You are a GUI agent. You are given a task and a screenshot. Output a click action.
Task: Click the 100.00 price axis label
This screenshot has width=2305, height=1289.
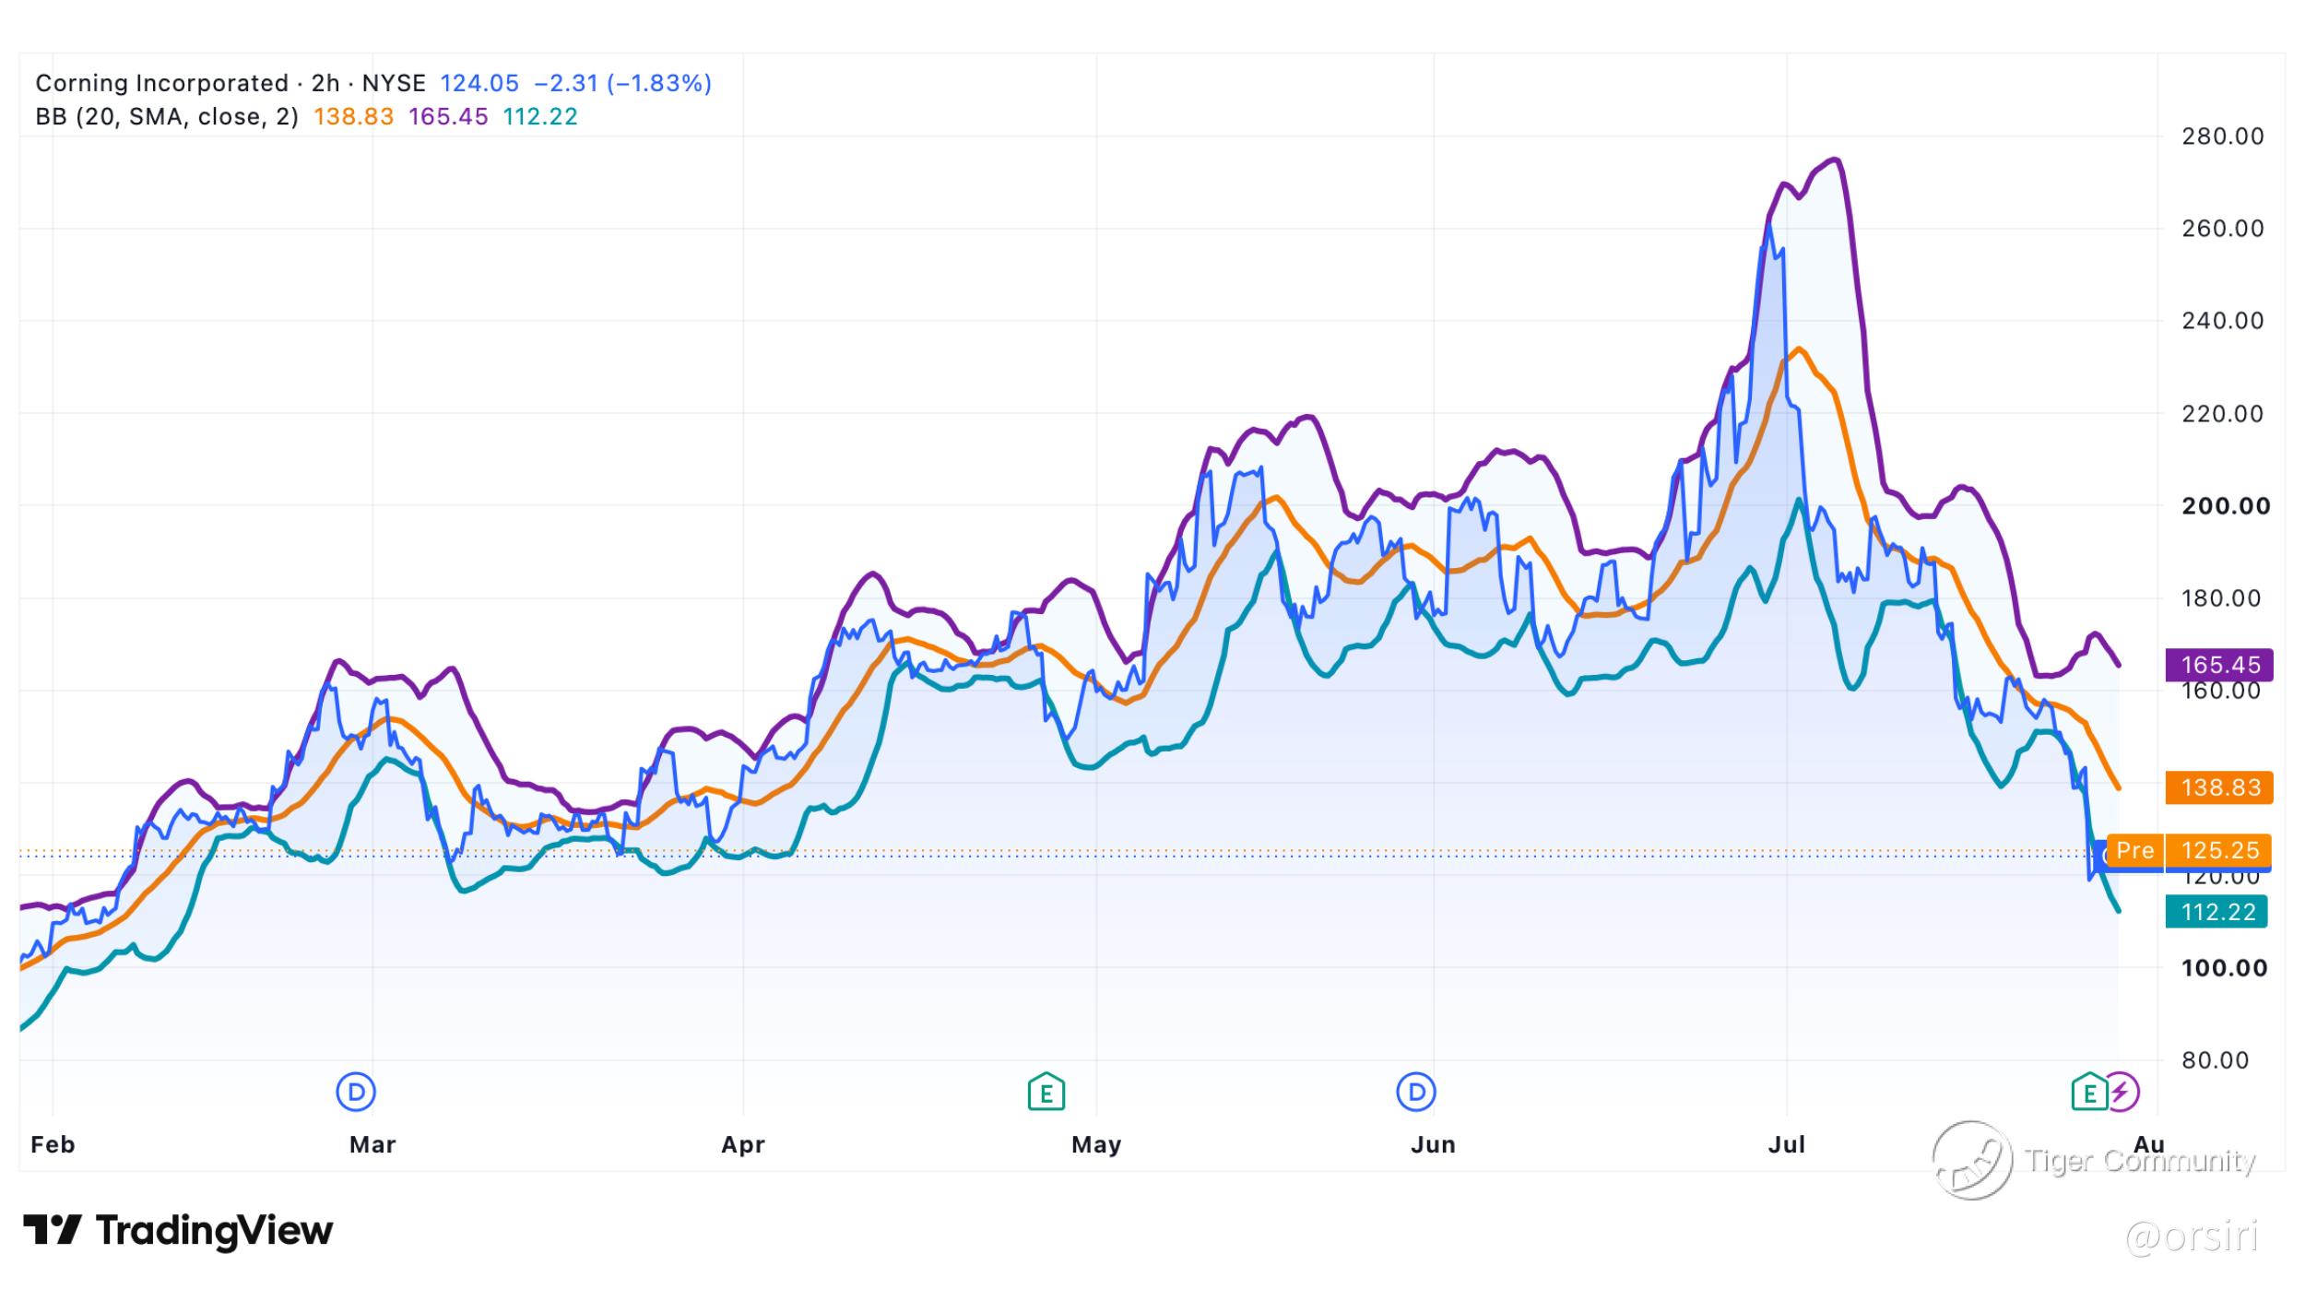[x=2224, y=968]
